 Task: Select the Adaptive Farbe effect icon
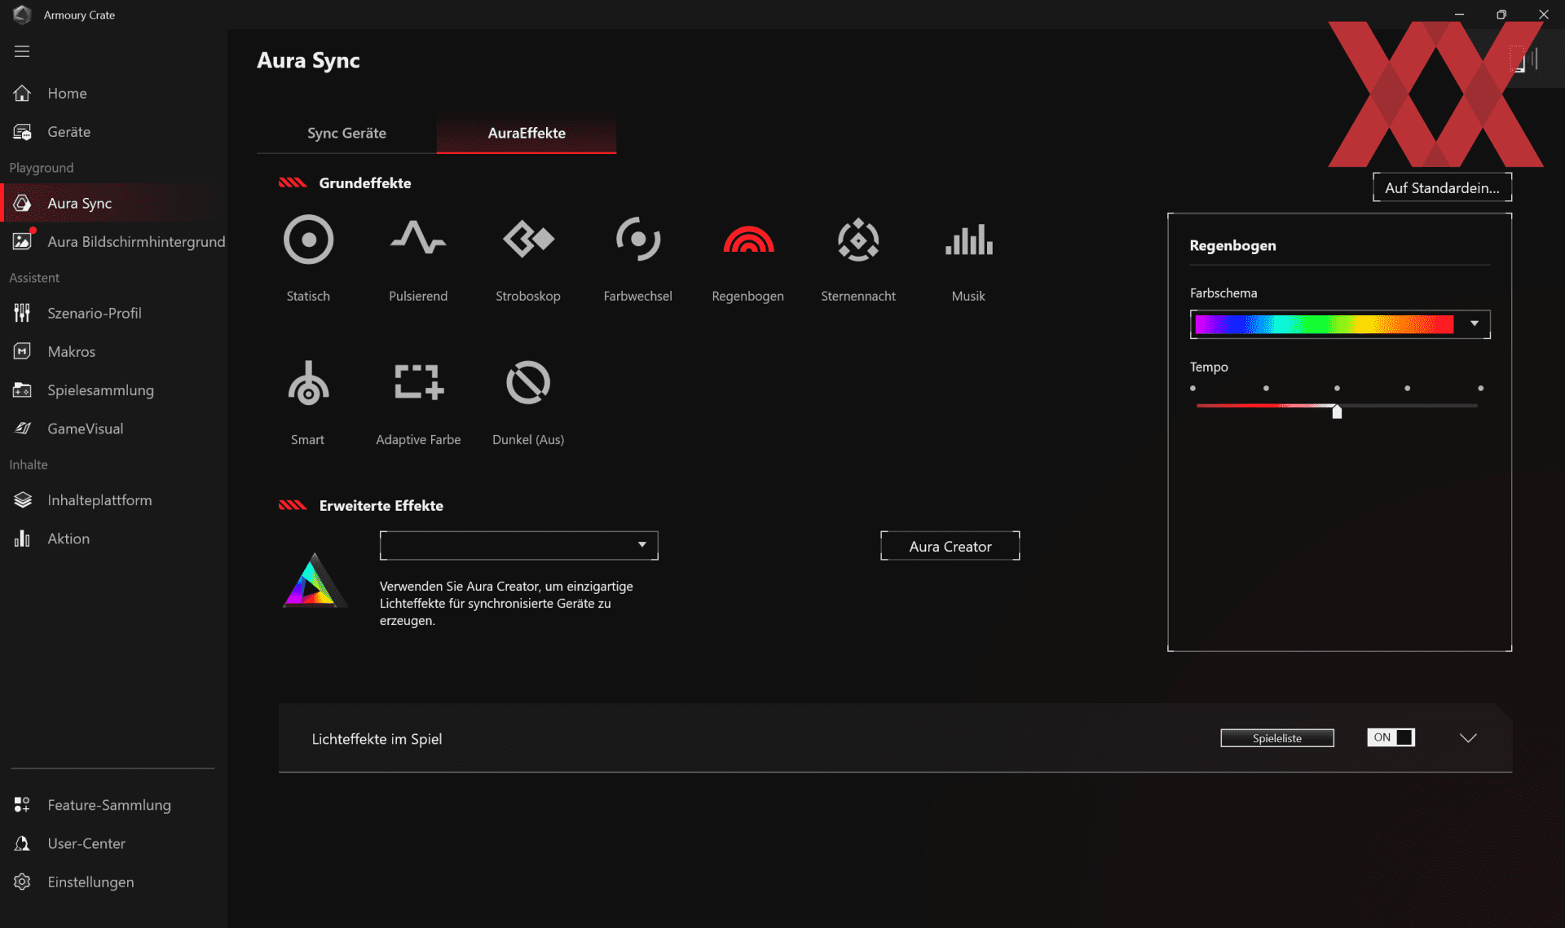(x=418, y=381)
